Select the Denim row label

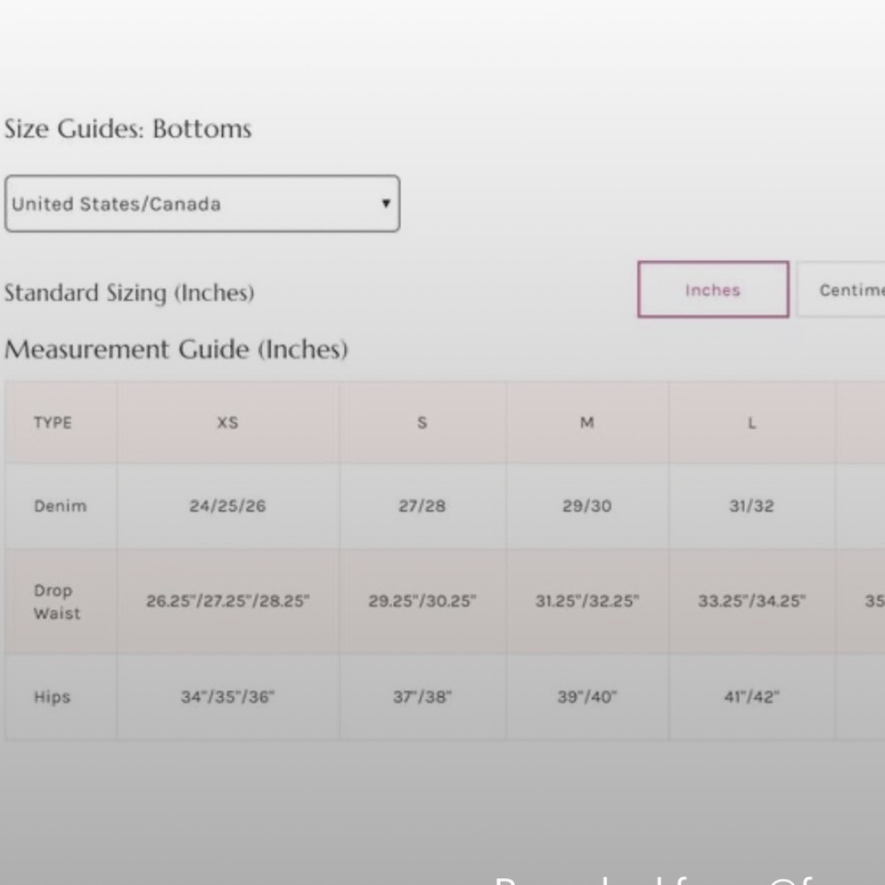pyautogui.click(x=60, y=505)
